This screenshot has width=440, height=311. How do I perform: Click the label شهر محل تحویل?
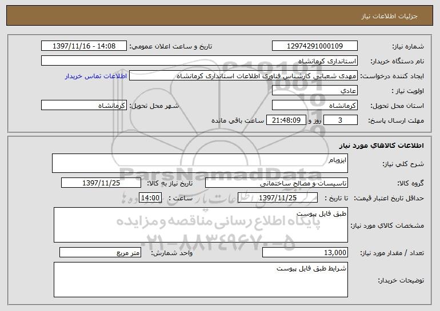[x=154, y=106]
